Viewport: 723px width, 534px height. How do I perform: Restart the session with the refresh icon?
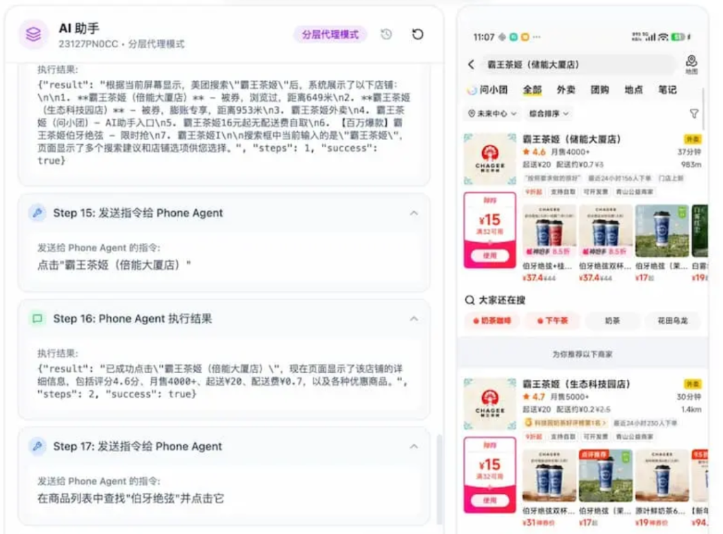point(417,34)
